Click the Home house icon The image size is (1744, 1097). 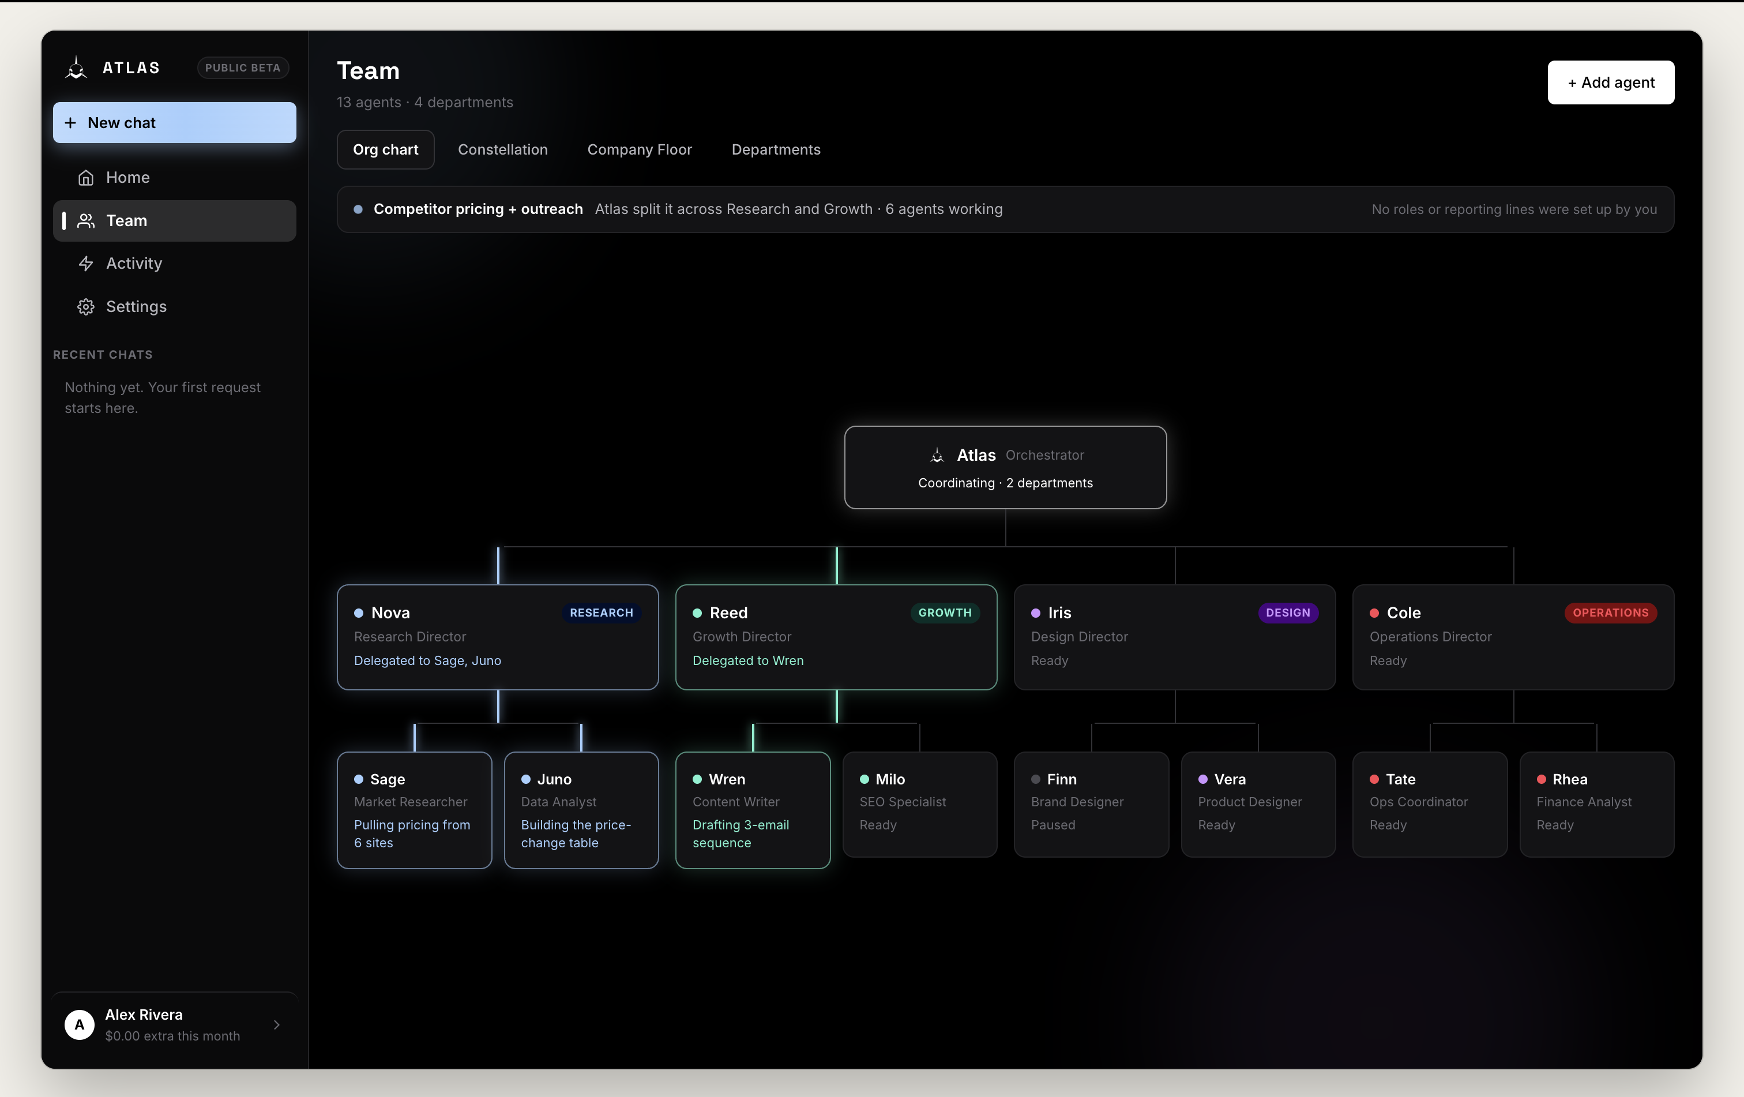(x=85, y=178)
